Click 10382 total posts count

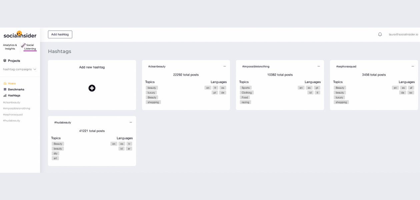(280, 75)
